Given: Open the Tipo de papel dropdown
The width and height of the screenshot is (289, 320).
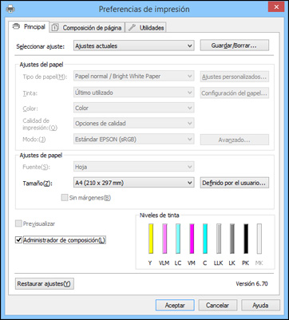Looking at the screenshot, I should (x=134, y=77).
